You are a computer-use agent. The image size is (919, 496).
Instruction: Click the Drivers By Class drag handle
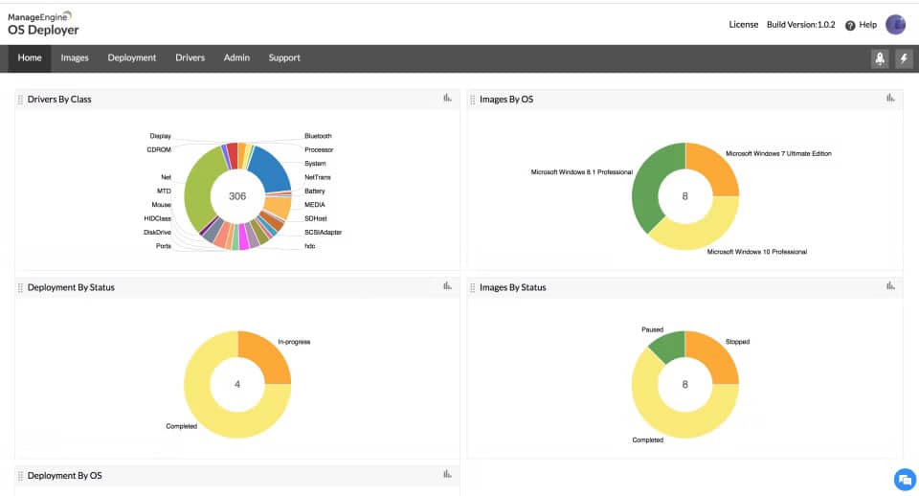click(20, 100)
